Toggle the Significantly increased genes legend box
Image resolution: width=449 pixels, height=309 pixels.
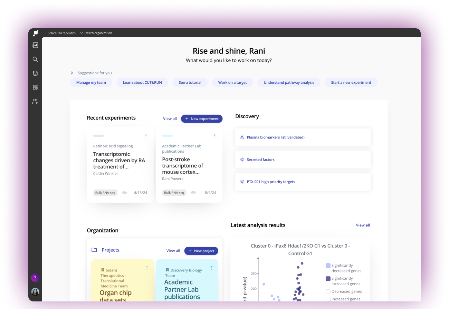click(328, 279)
